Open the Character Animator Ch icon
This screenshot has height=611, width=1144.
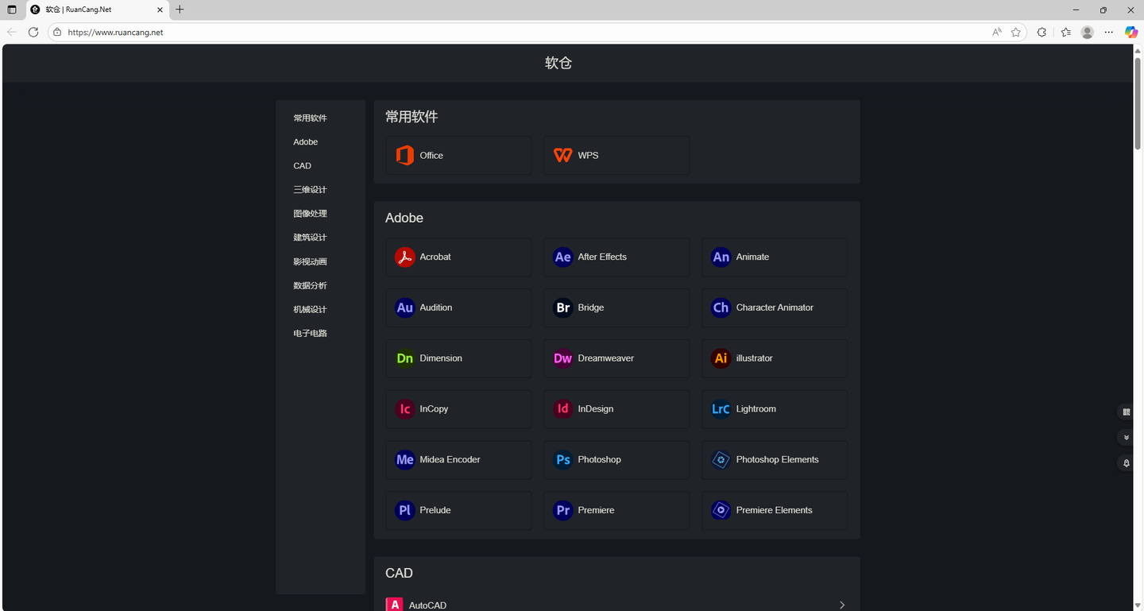[x=721, y=308]
